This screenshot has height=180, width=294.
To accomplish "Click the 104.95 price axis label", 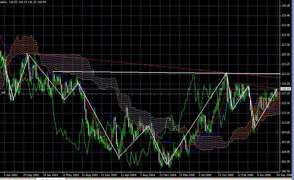I will click(x=286, y=152).
